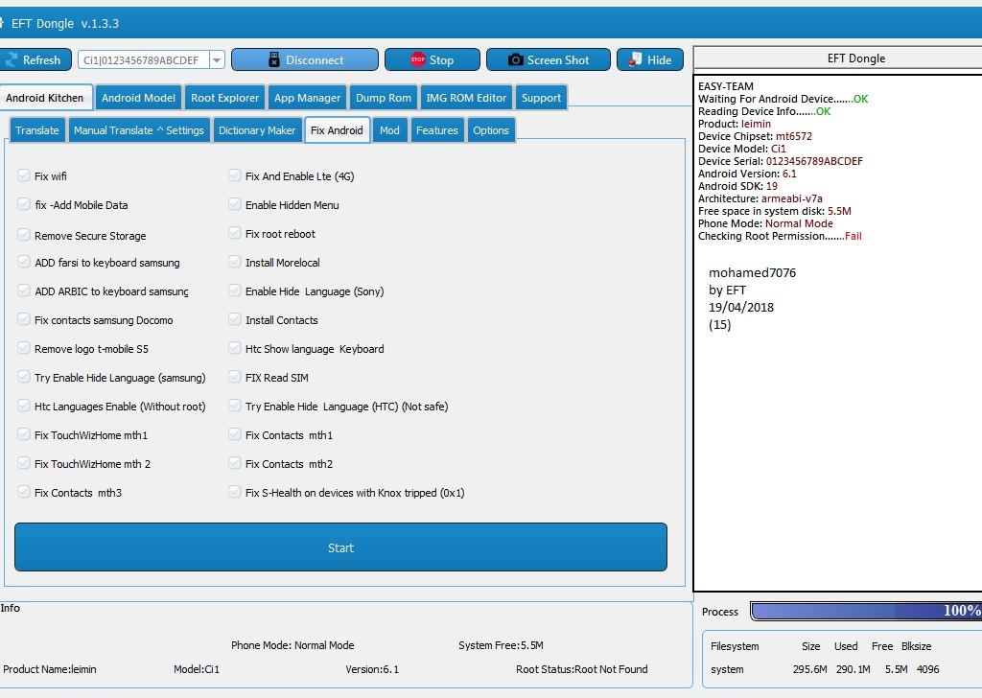The width and height of the screenshot is (982, 698).
Task: Open the Dictionary Maker sub-tab
Action: pos(257,130)
